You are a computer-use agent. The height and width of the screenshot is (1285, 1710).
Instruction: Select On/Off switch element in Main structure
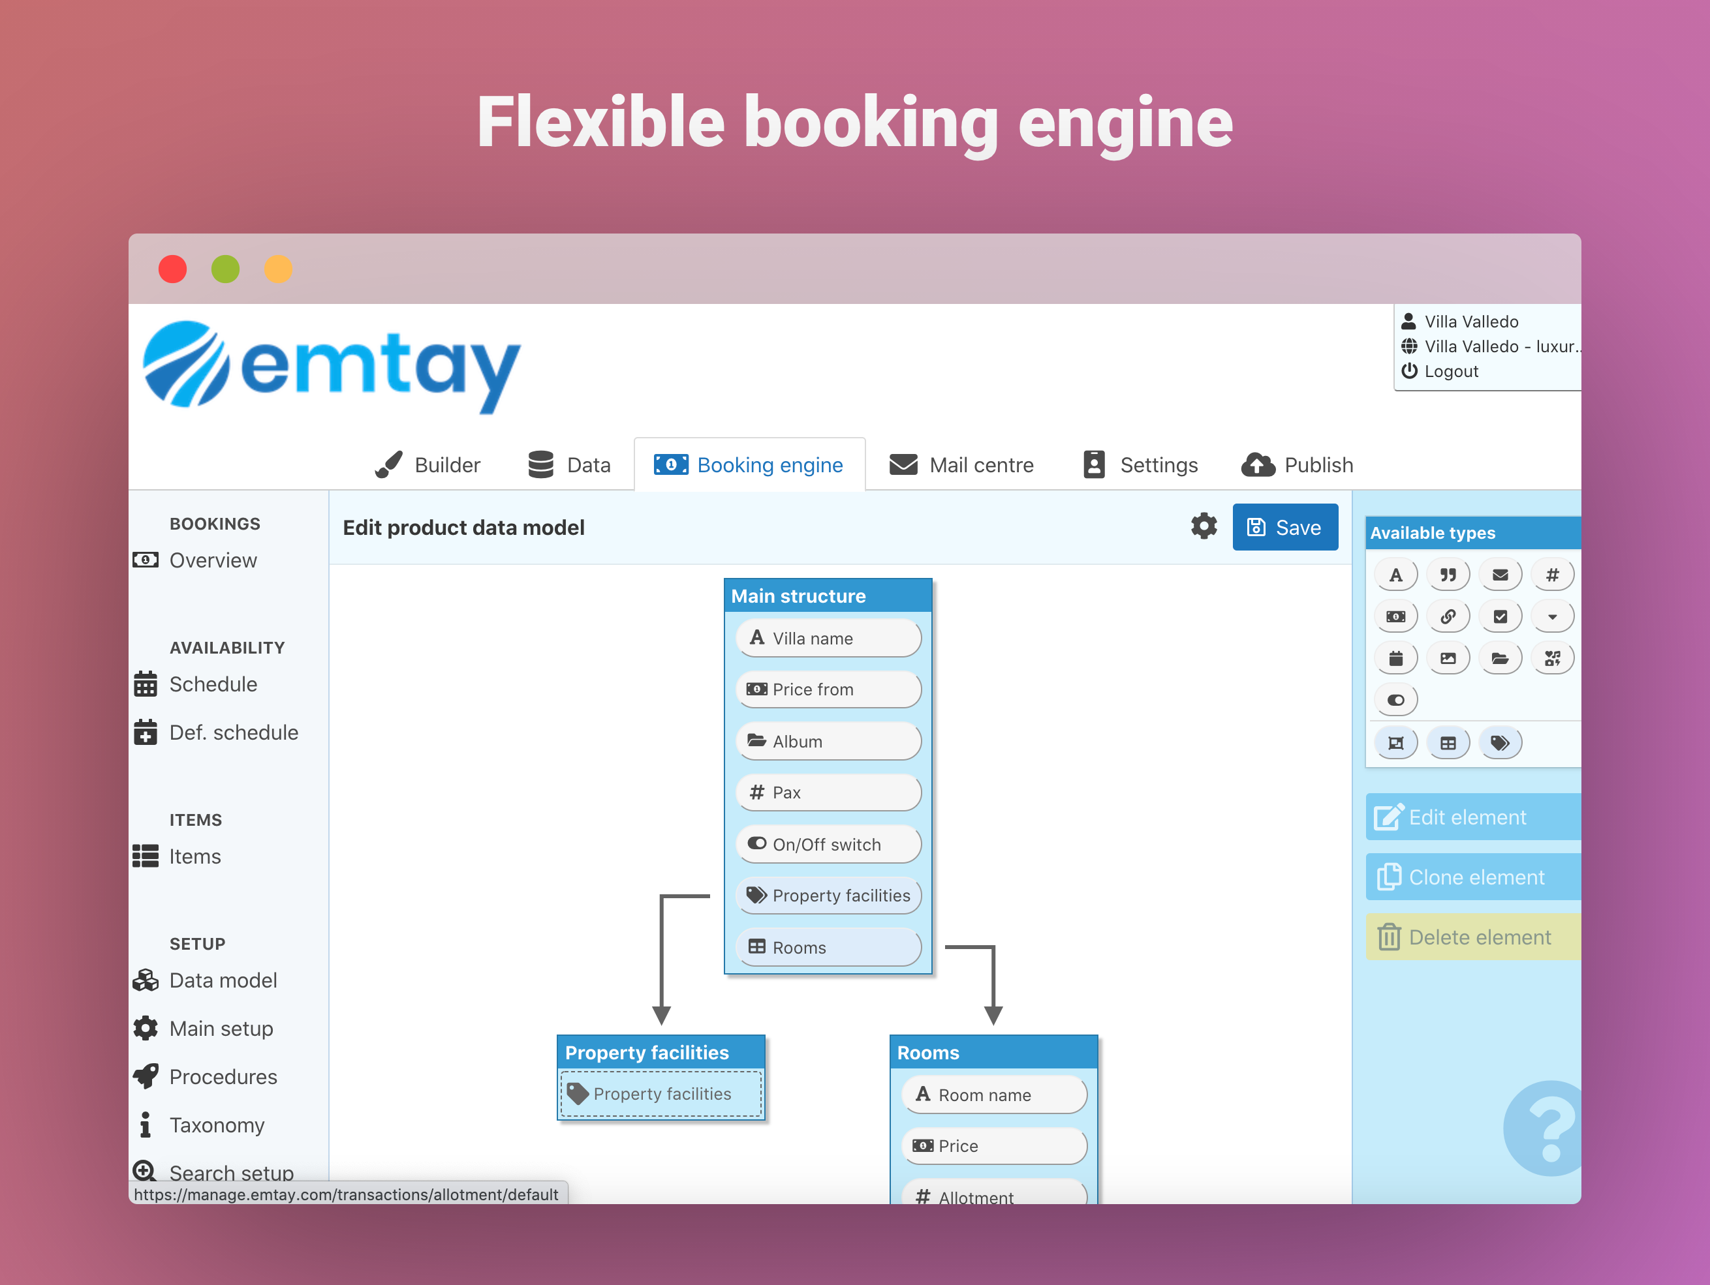828,845
